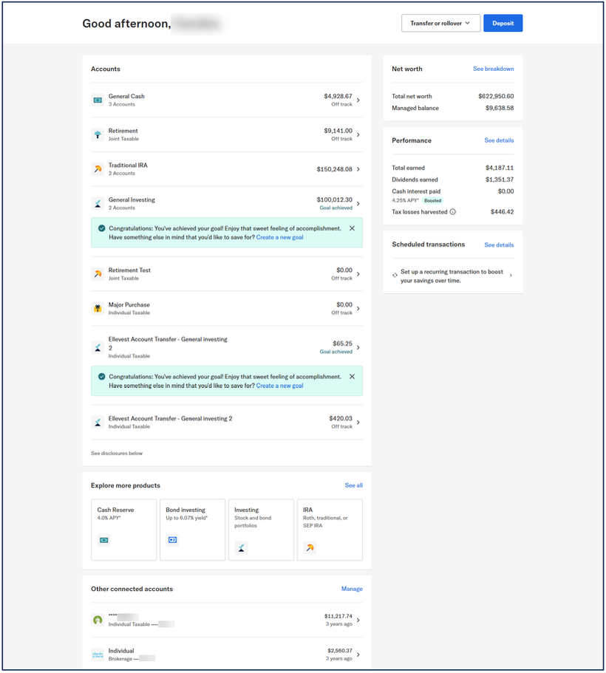Click Create a new goal under Ellevest account

[279, 386]
